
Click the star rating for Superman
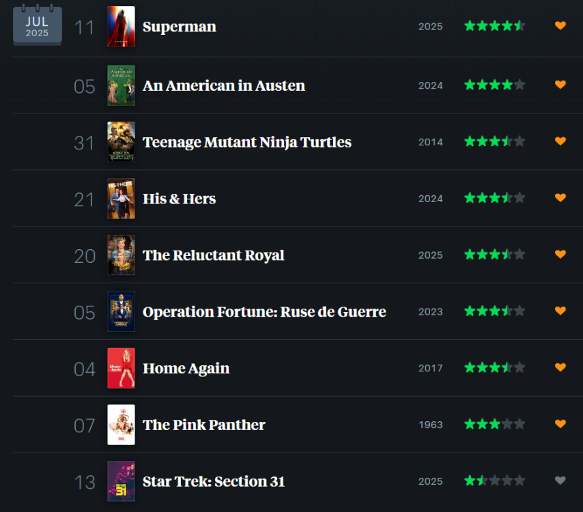click(494, 26)
